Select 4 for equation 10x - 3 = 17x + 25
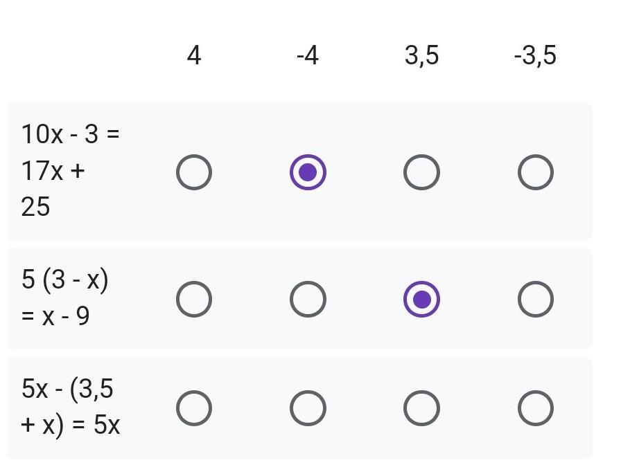This screenshot has height=476, width=621. click(x=194, y=172)
